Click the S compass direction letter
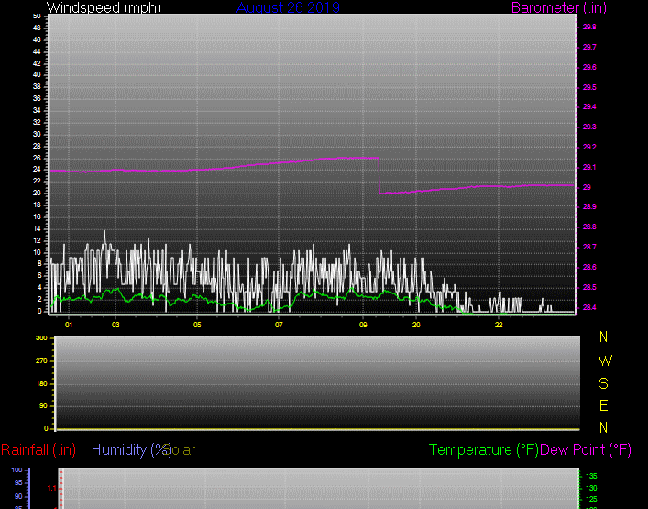This screenshot has height=509, width=648. [603, 383]
